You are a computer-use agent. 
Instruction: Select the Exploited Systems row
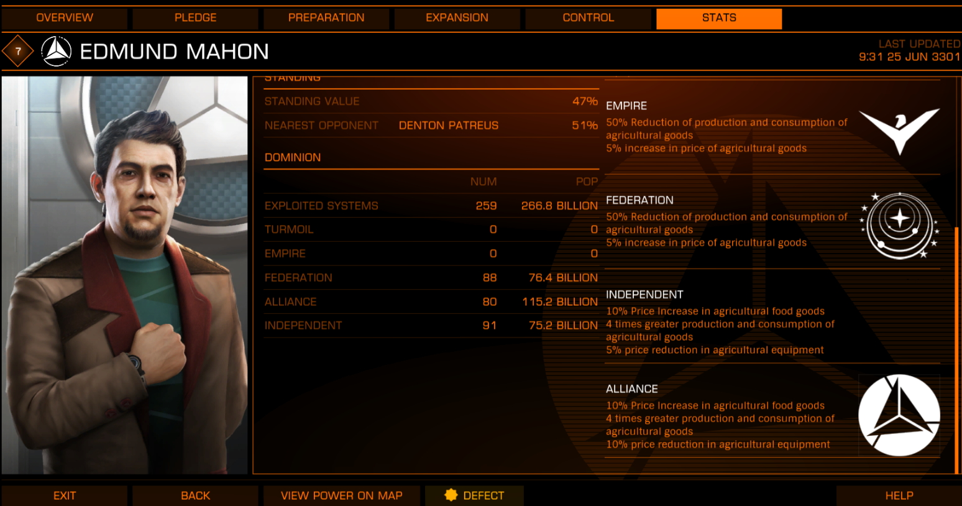pyautogui.click(x=431, y=206)
